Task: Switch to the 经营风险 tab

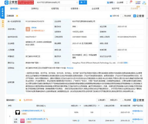Action: click(55, 9)
